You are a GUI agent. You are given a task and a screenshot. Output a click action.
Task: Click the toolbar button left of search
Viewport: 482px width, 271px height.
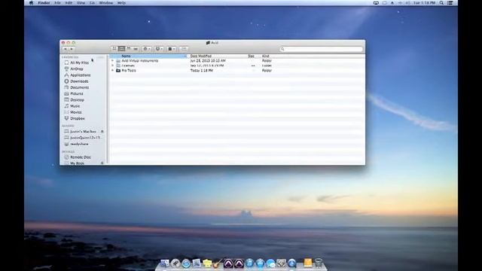click(184, 49)
